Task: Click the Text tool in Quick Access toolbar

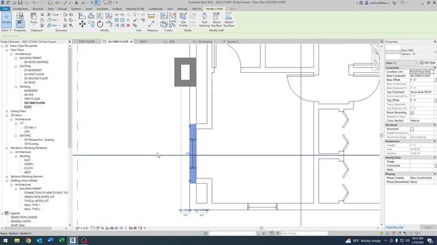Action: (x=76, y=3)
